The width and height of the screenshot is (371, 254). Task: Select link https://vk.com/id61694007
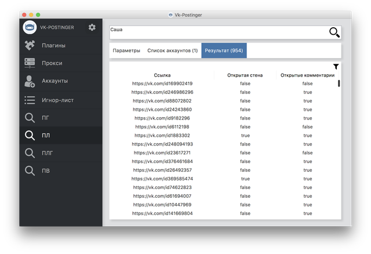[162, 196]
